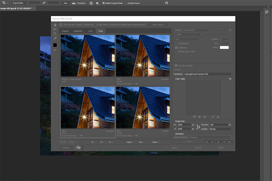
Task: Toggle Convert to sRGB checkbox
Action: pos(176,66)
